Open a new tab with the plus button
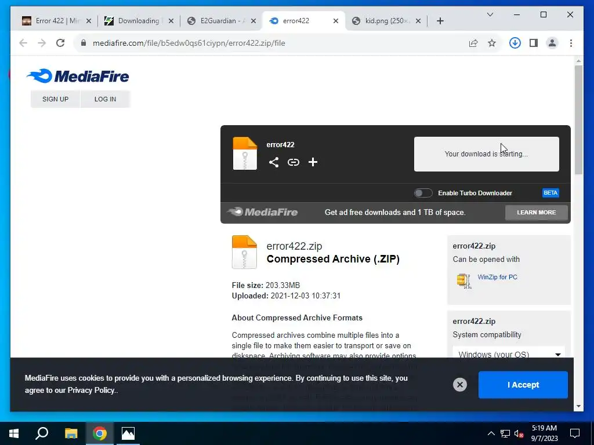The width and height of the screenshot is (594, 445). point(440,21)
